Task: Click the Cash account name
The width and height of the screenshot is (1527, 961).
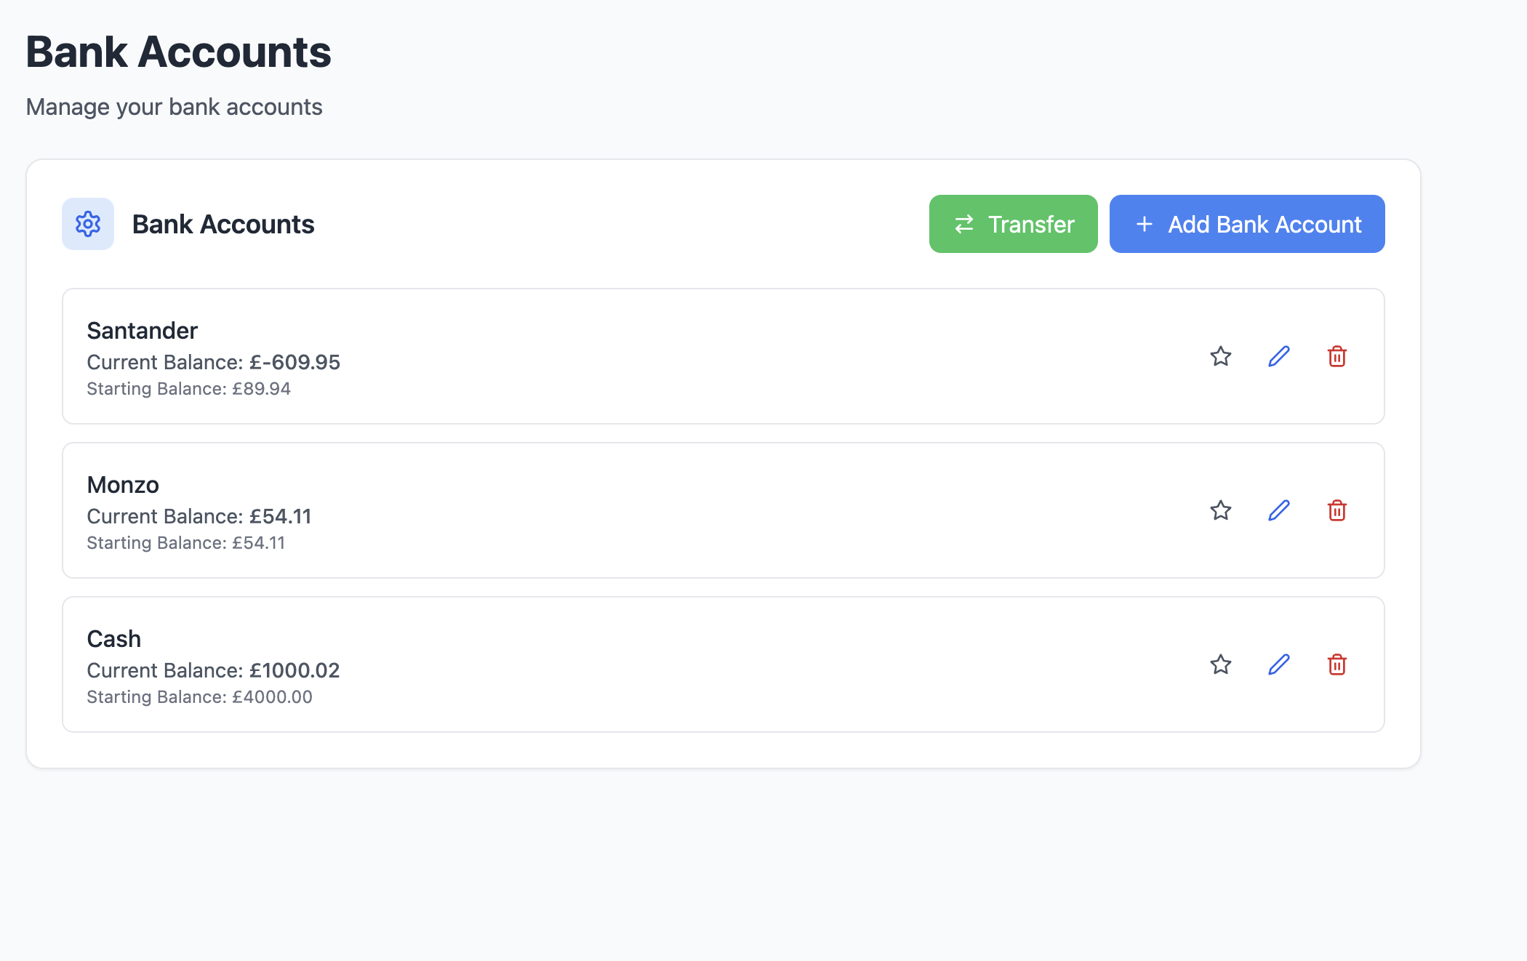Action: [x=114, y=639]
